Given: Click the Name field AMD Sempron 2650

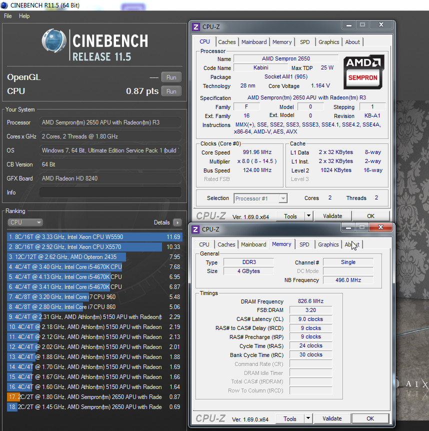Looking at the screenshot, I should pos(285,58).
